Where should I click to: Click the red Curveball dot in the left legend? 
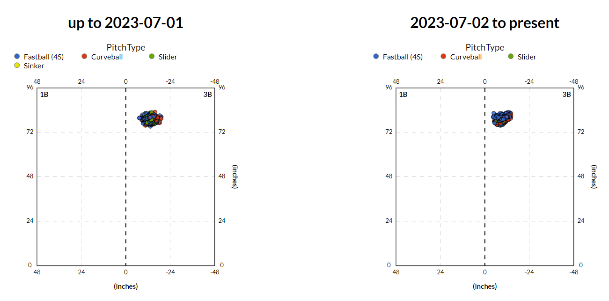click(84, 57)
